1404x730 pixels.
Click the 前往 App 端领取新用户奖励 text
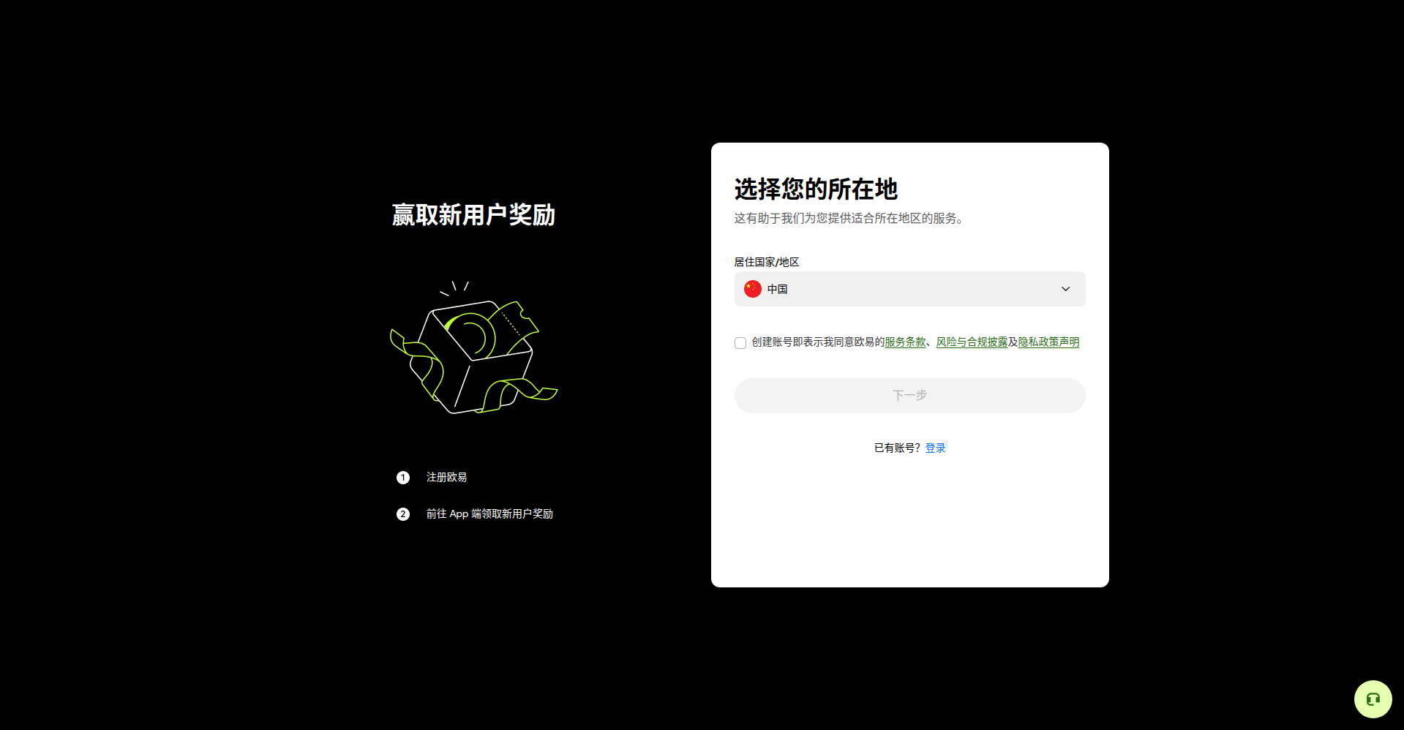(489, 514)
